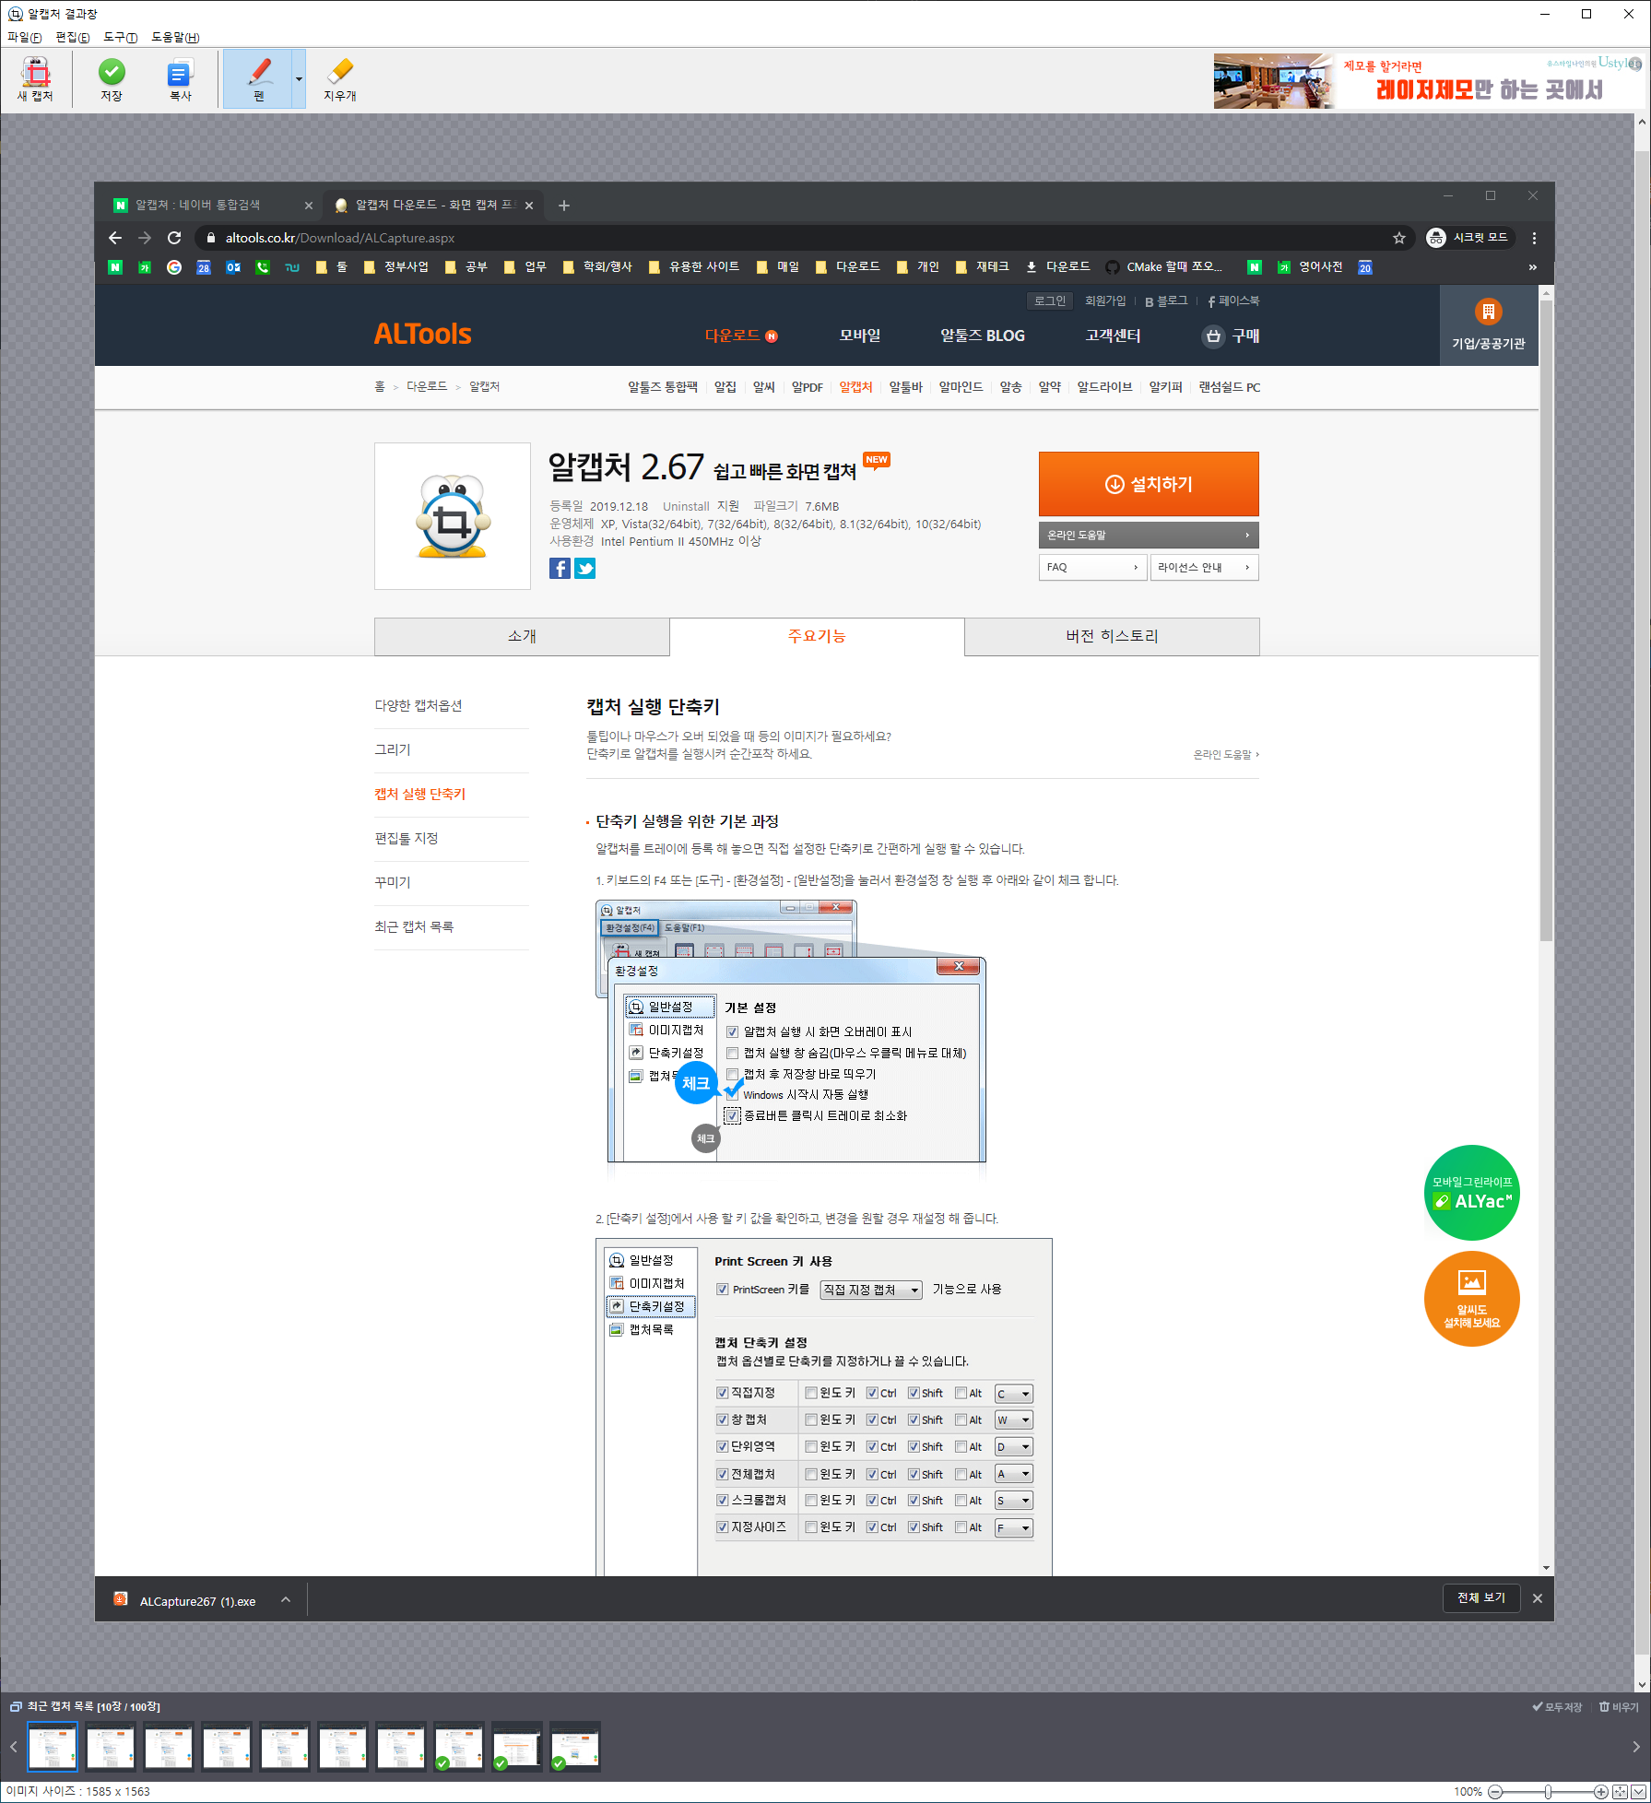The height and width of the screenshot is (1803, 1651).
Task: Open the 버전 히스토리 tab
Action: [x=1112, y=636]
